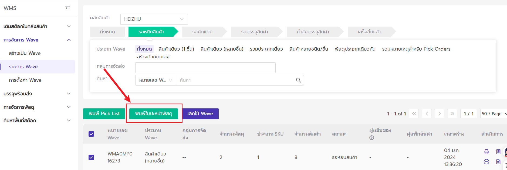
Task: Click the หมายเลข Wave column header
Action: (117, 134)
